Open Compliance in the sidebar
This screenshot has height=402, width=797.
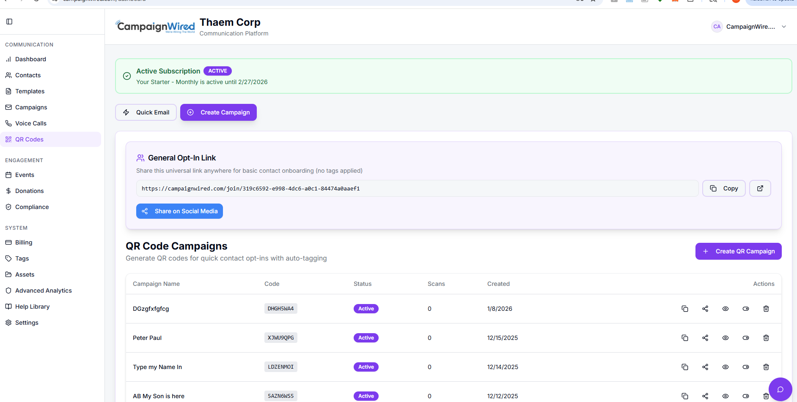coord(50,207)
